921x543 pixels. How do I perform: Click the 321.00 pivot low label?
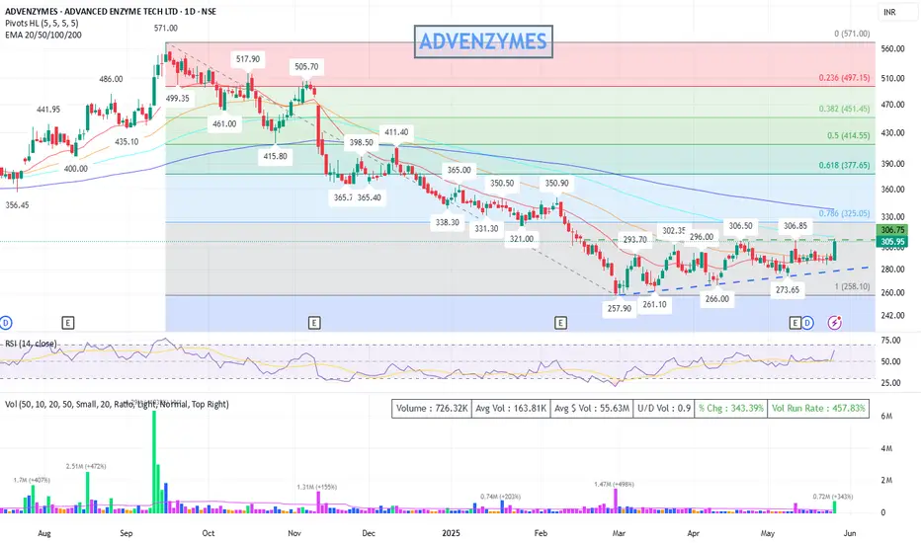pyautogui.click(x=522, y=239)
